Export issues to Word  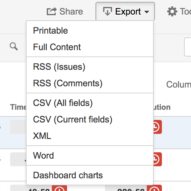44,156
